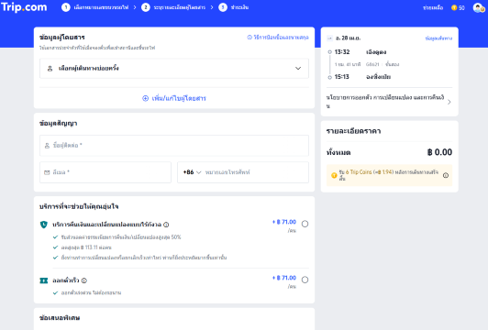Click the + ฿ 71.00 price of fast ticketing
The width and height of the screenshot is (488, 330).
click(284, 278)
